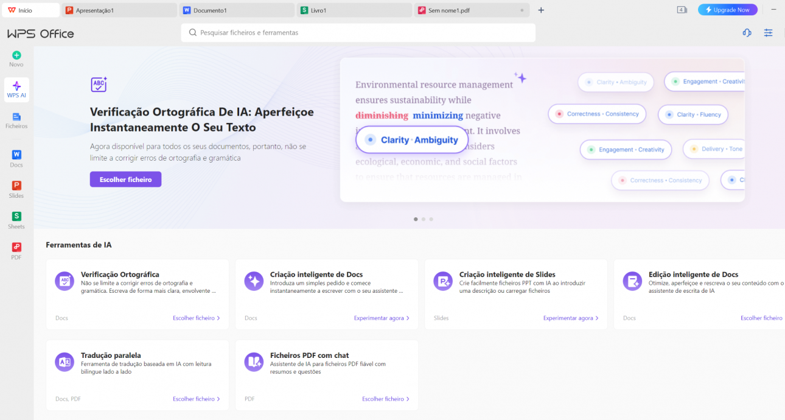Click Experimentar agora under Criação de Docs
Viewport: 785px width, 420px height.
382,318
